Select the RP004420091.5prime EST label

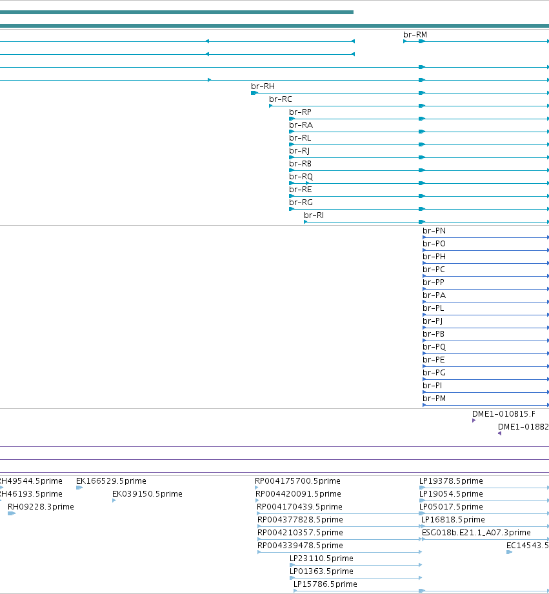tap(298, 493)
